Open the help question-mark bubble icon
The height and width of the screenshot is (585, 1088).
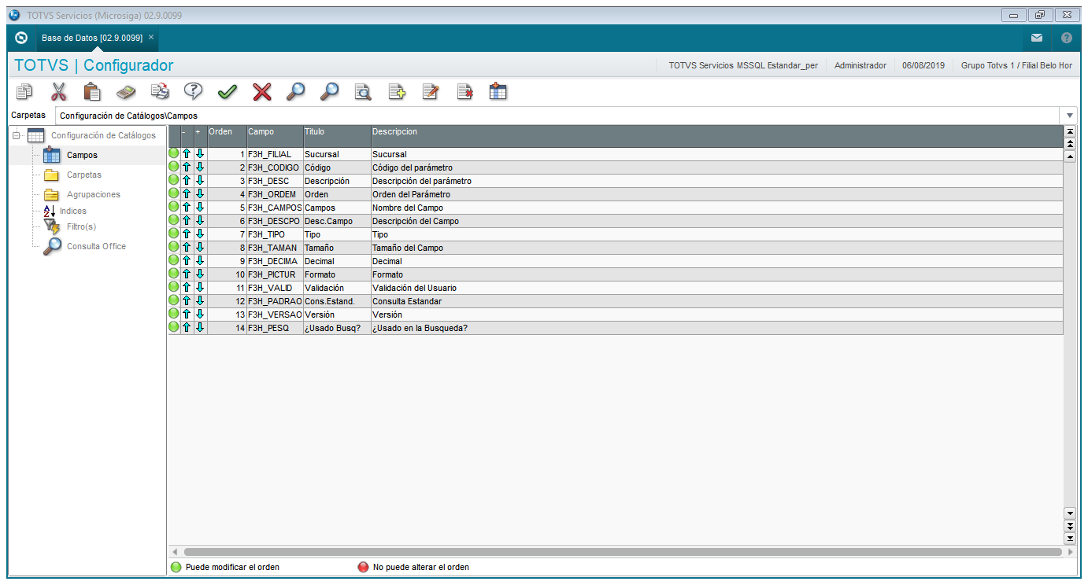click(194, 92)
